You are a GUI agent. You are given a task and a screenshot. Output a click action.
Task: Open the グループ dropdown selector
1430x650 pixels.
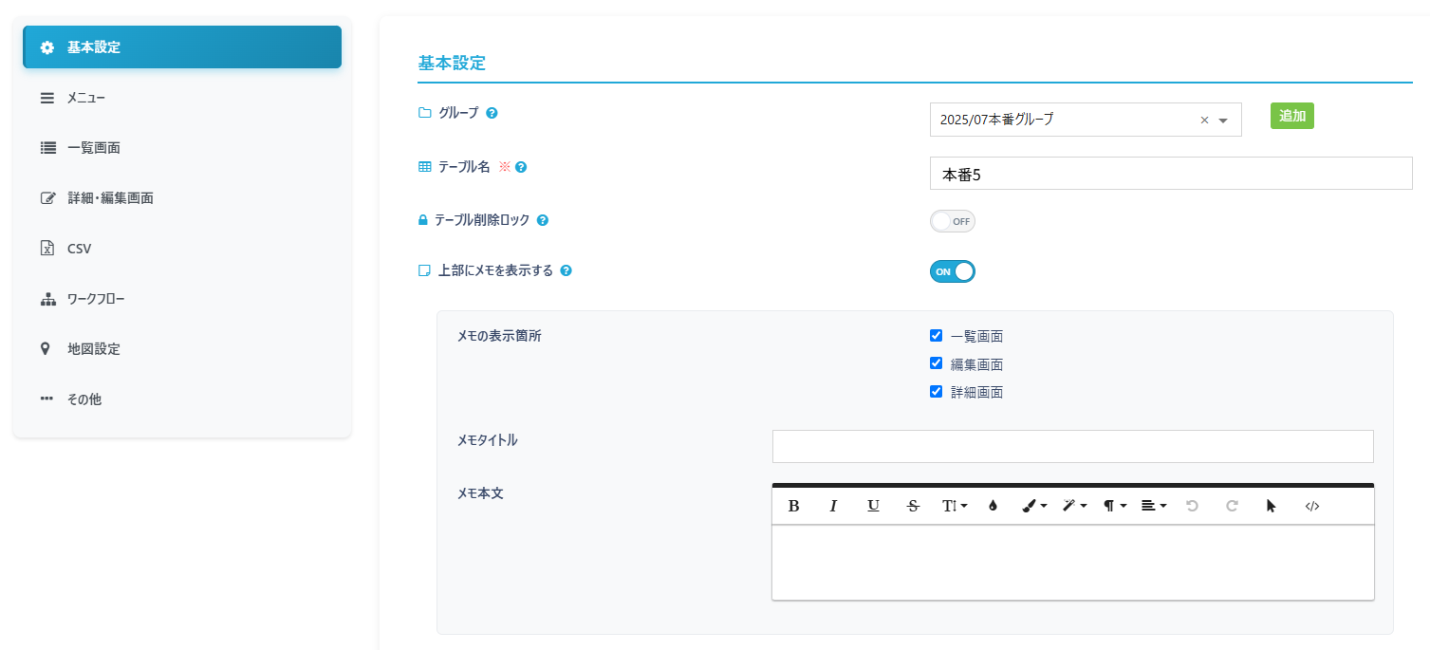[x=1222, y=119]
